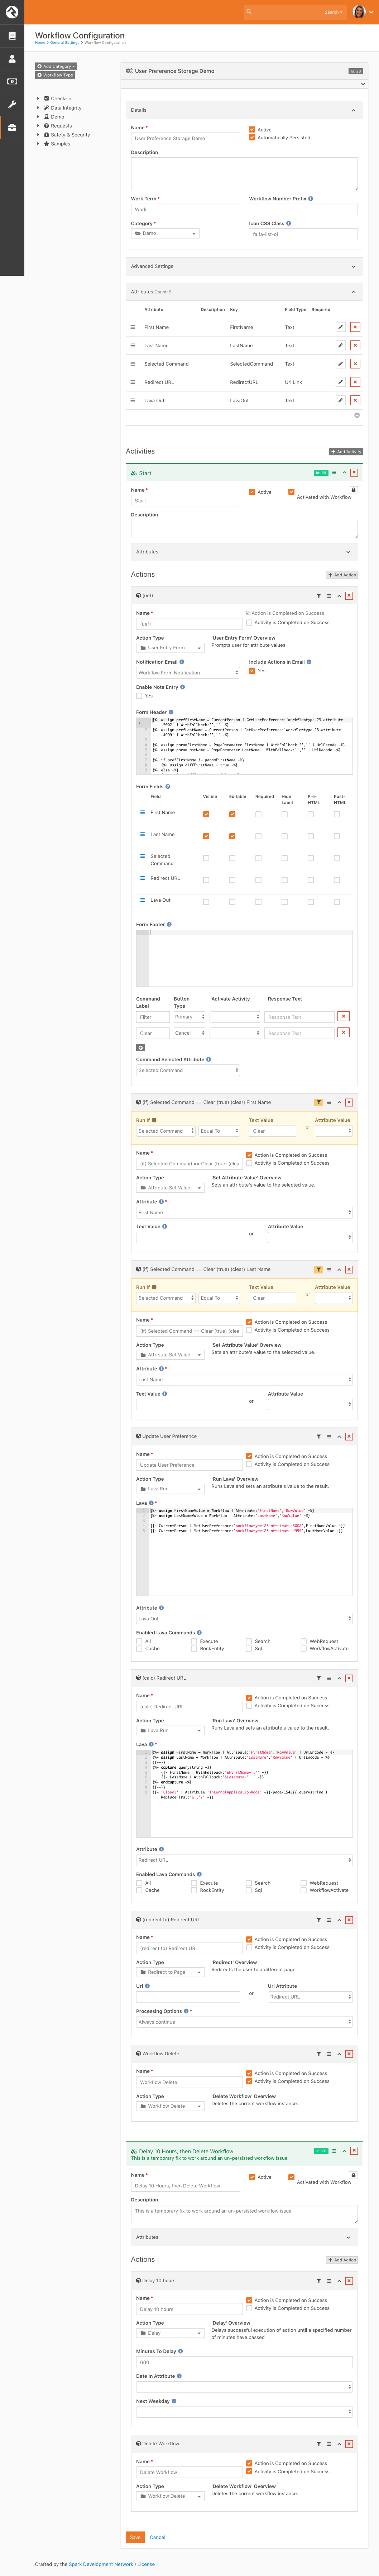Viewport: 379px width, 2576px height.
Task: Toggle Last Name Editable checkbox
Action: tap(232, 836)
